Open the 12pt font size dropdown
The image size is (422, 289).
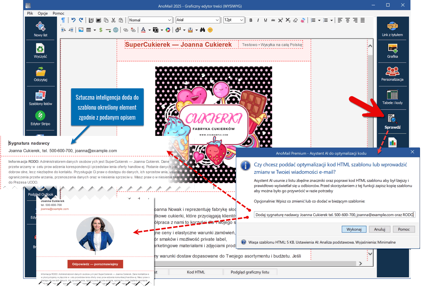pyautogui.click(x=234, y=20)
